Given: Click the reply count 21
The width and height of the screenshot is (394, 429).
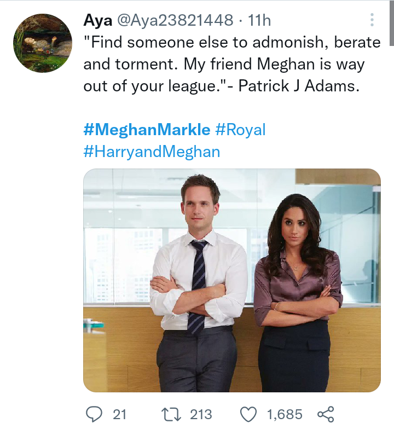Looking at the screenshot, I should tap(119, 414).
